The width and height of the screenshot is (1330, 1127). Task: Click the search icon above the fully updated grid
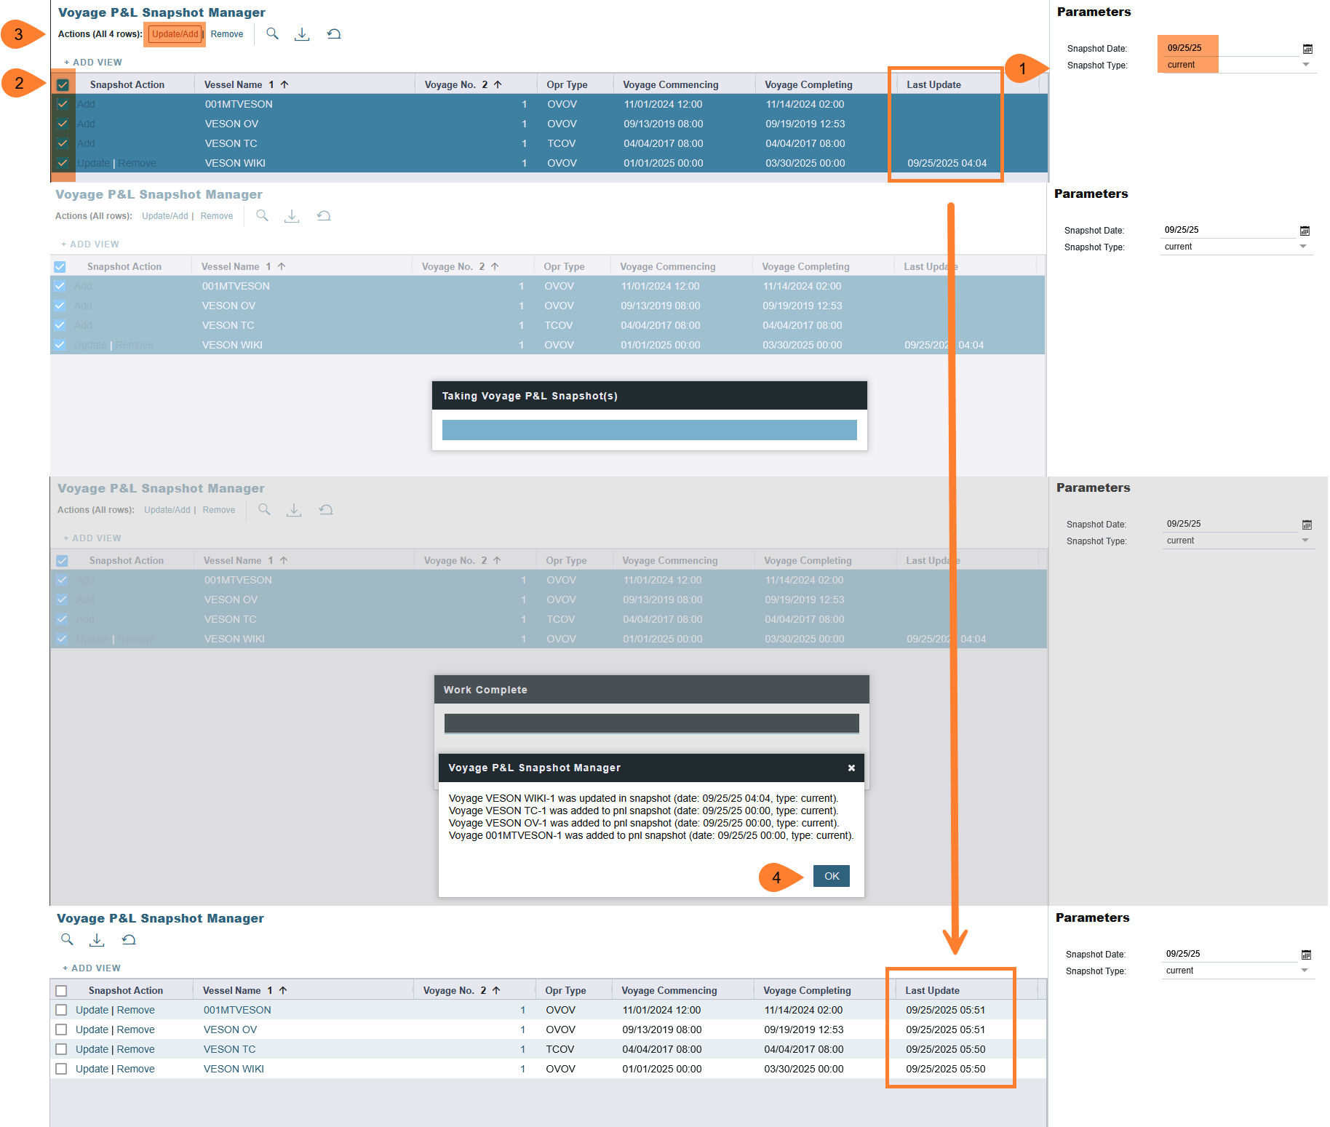click(67, 939)
